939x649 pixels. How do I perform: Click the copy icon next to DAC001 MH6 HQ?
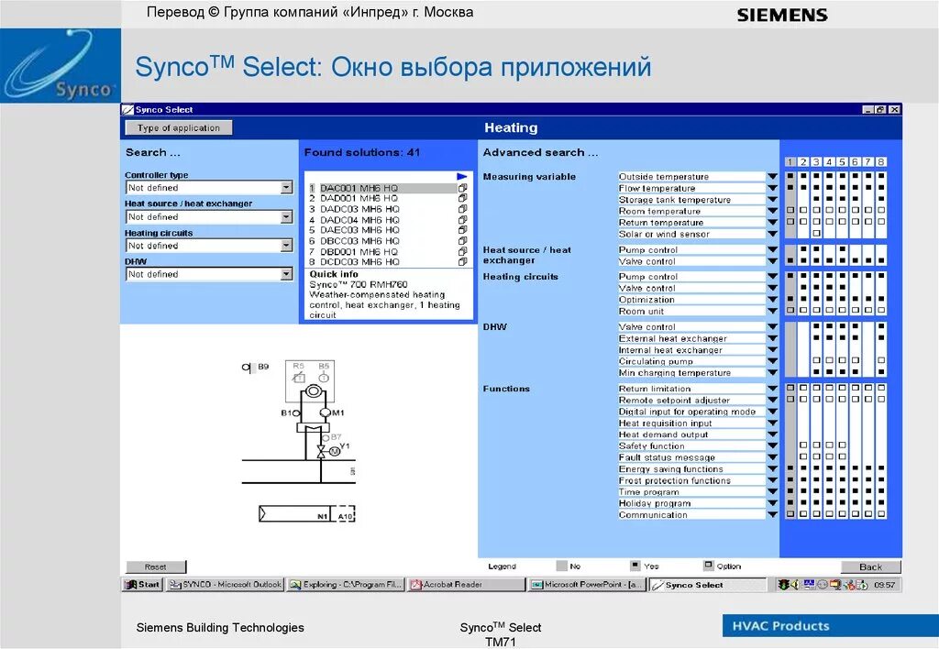[x=462, y=188]
